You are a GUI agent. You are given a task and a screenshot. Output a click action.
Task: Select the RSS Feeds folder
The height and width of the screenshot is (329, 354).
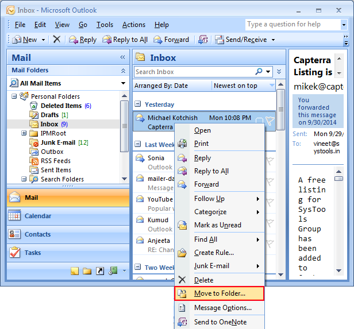click(x=50, y=161)
